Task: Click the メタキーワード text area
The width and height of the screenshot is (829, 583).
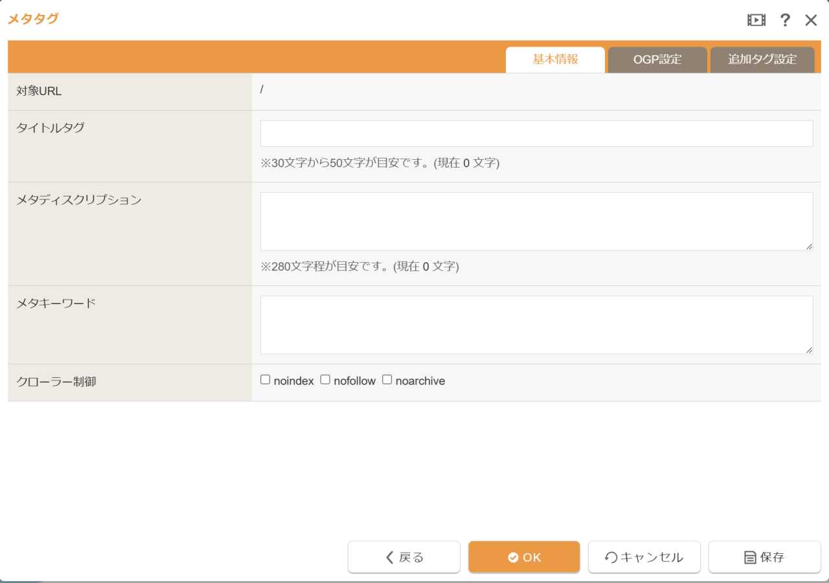Action: 536,325
